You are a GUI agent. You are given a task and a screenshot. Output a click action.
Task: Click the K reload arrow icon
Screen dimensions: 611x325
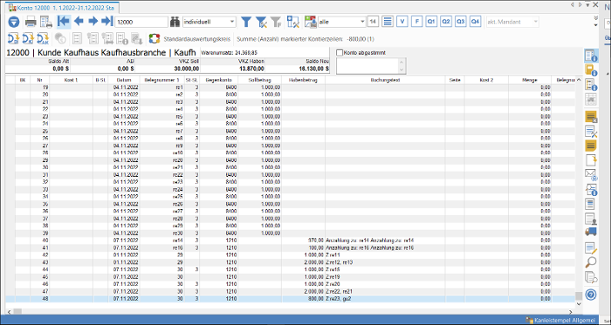pos(28,38)
